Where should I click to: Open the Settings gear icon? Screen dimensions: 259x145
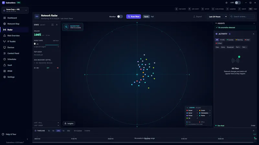click(5, 77)
